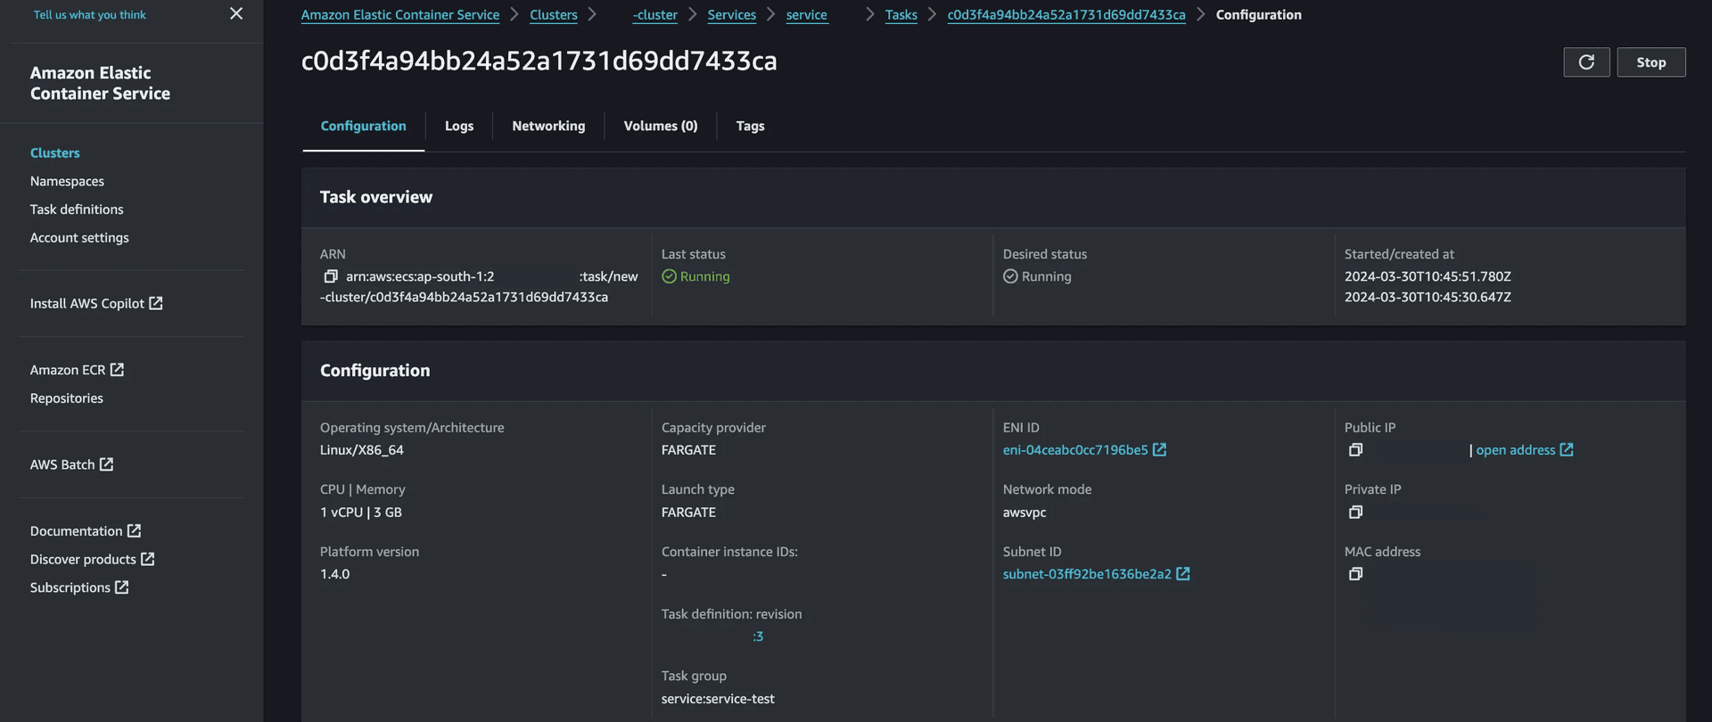Select the Volumes (0) tab

click(660, 126)
